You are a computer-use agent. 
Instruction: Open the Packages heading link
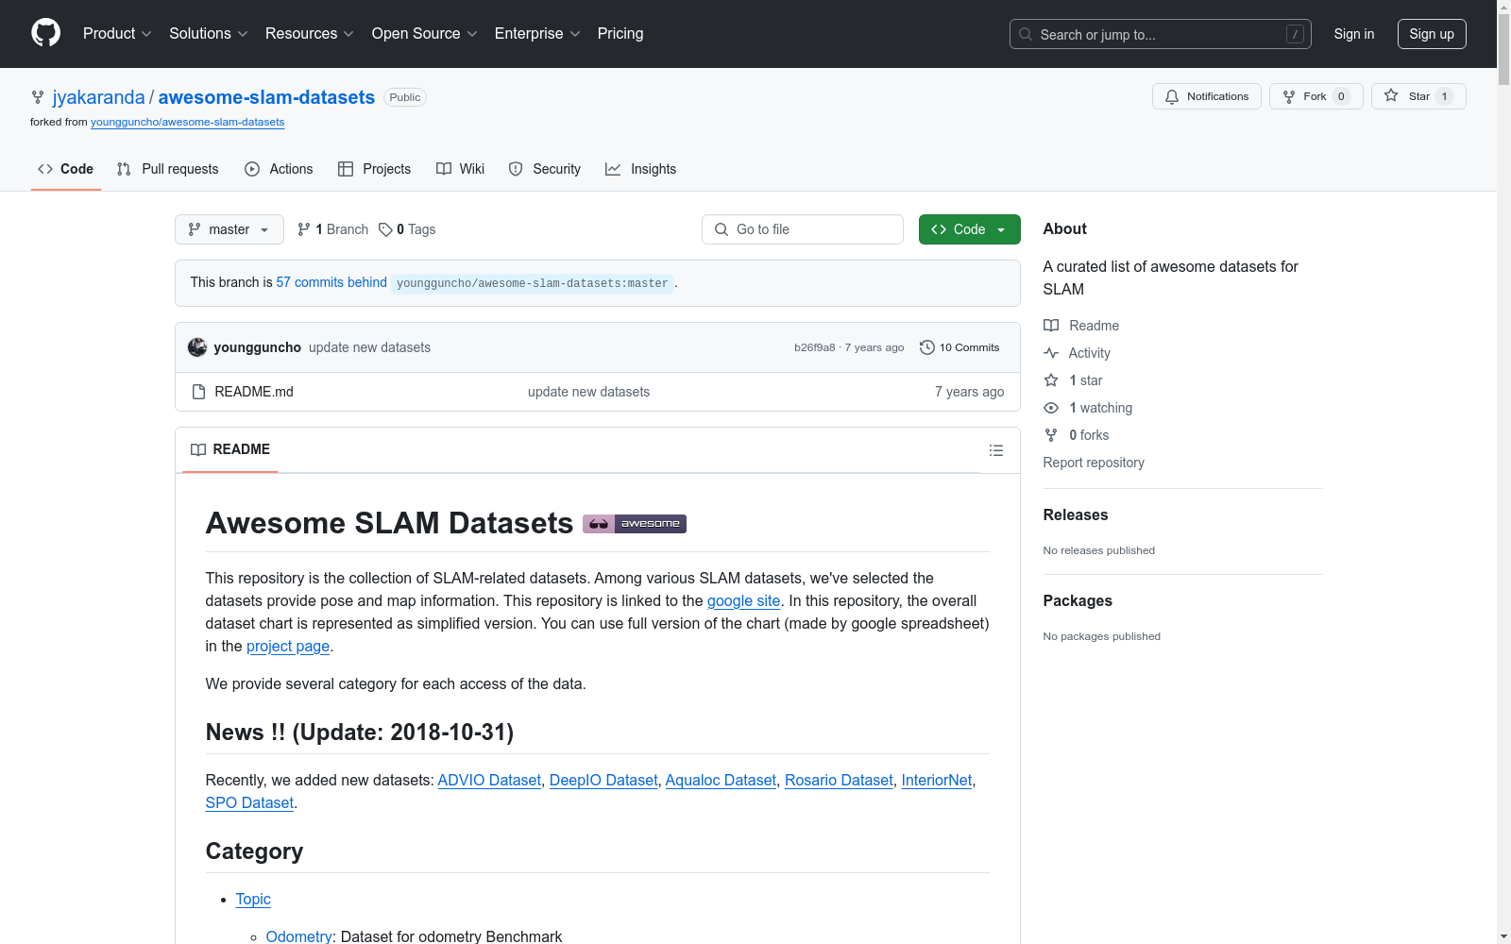point(1078,600)
